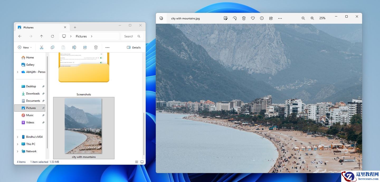The width and height of the screenshot is (380, 182).
Task: Open the image editor icon
Action: (226, 18)
